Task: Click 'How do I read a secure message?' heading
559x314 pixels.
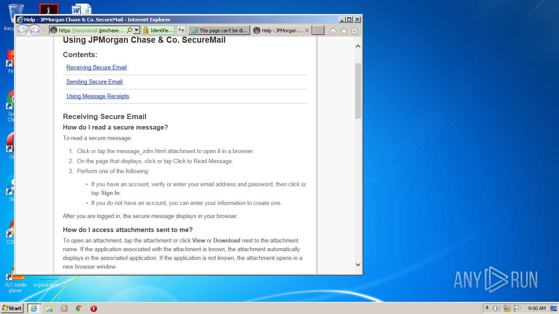Action: click(x=115, y=127)
